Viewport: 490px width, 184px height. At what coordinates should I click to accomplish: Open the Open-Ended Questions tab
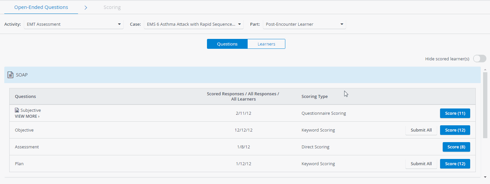(x=41, y=7)
